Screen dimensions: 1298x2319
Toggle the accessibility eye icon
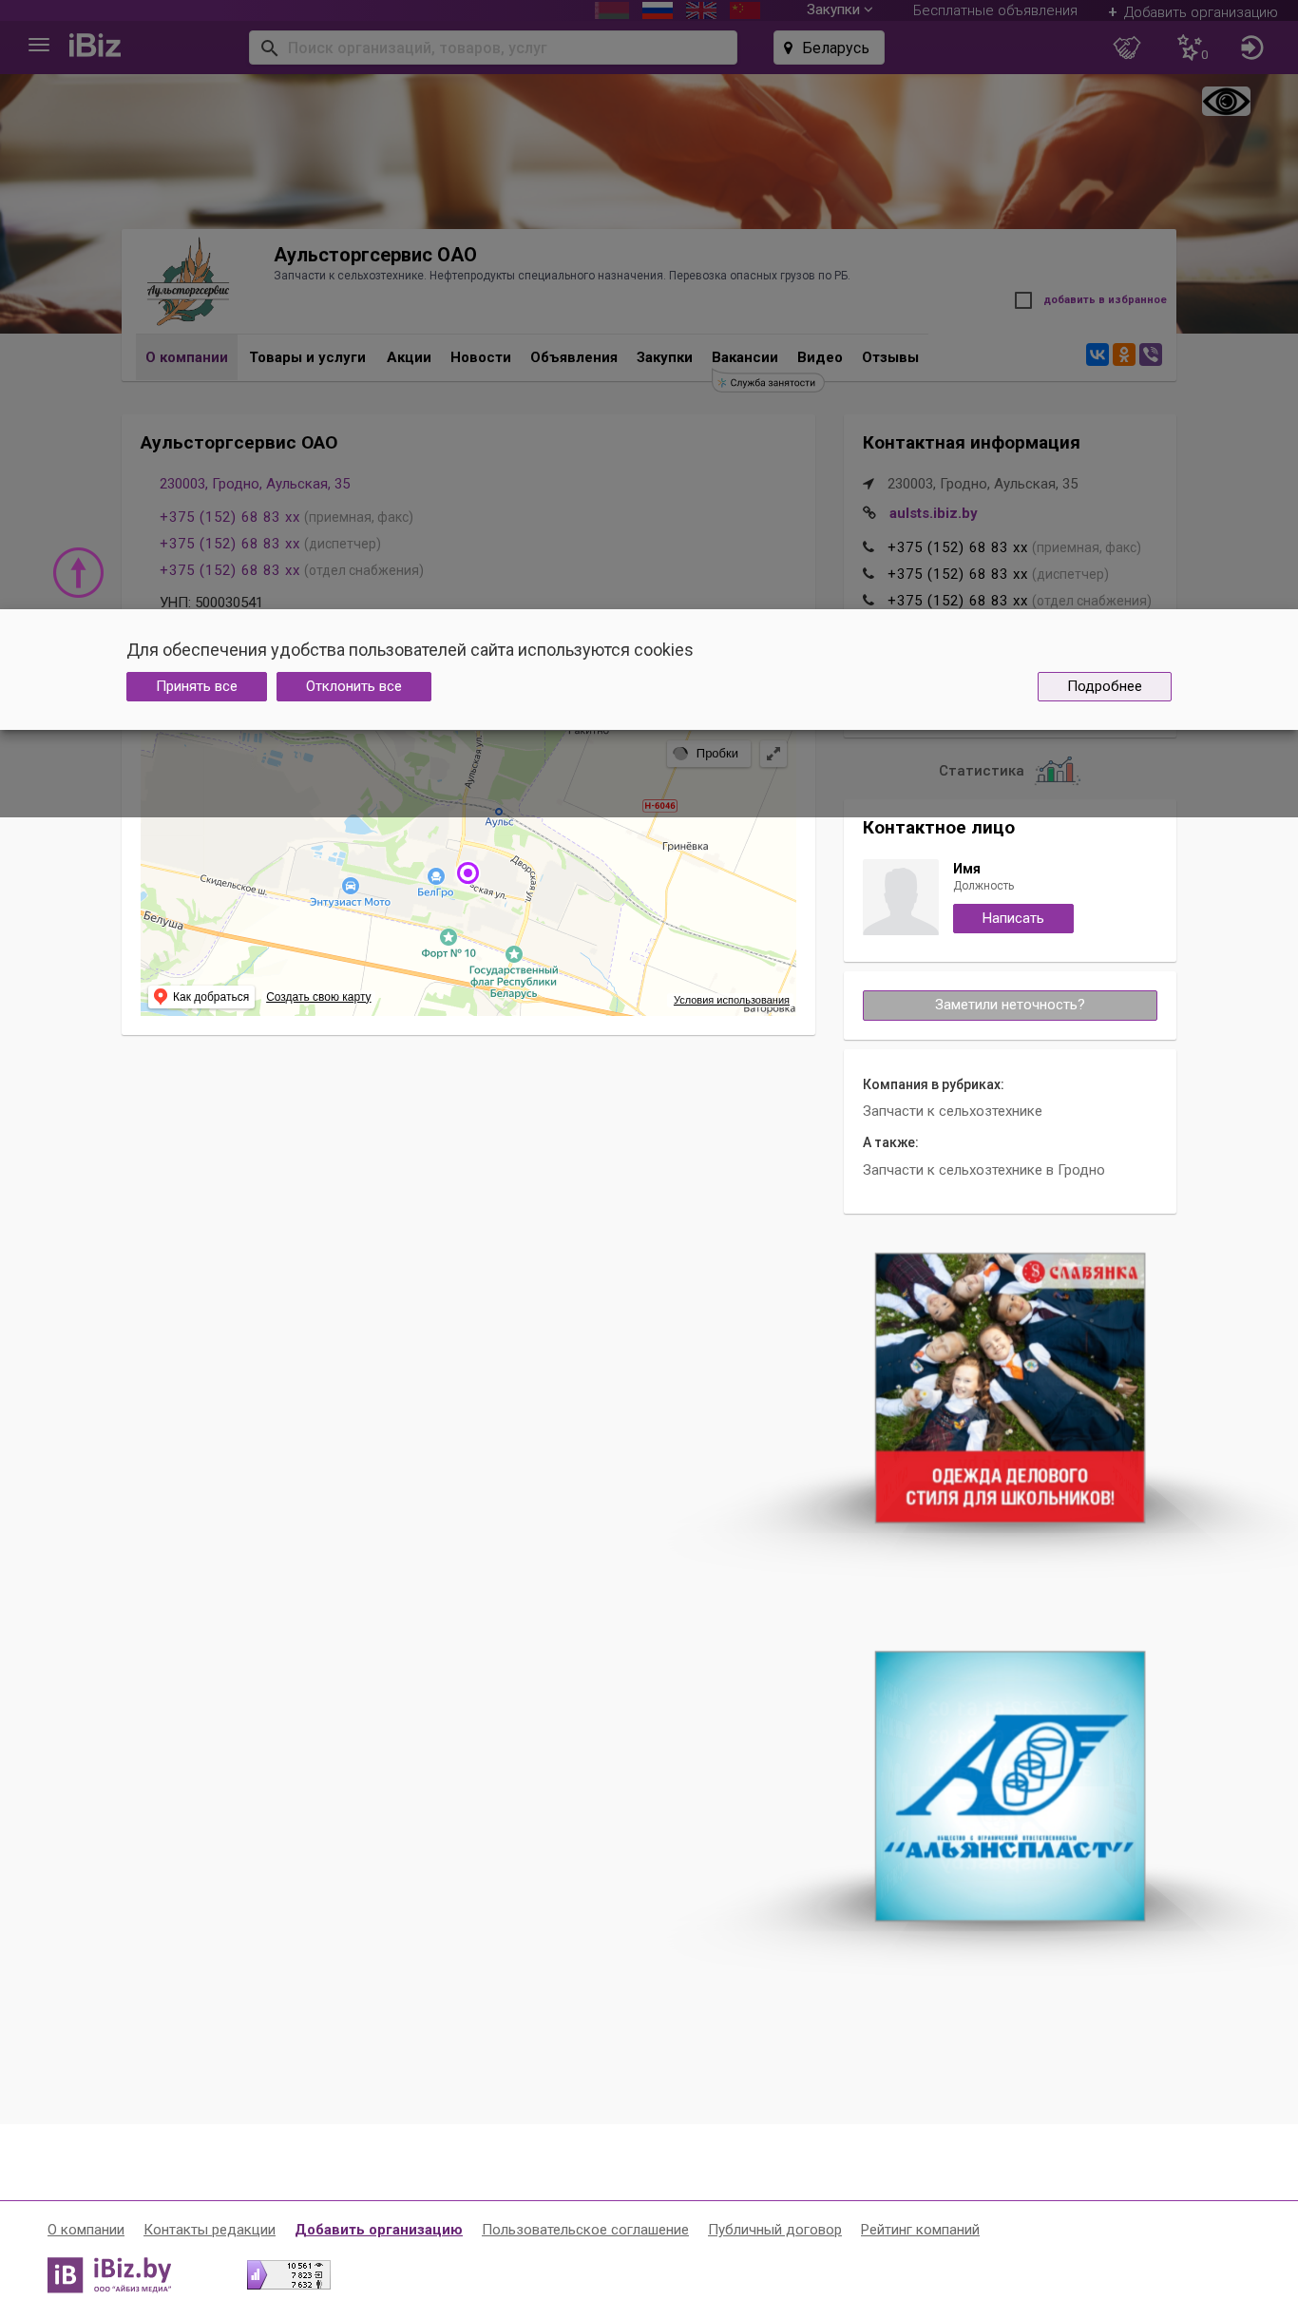[x=1226, y=101]
